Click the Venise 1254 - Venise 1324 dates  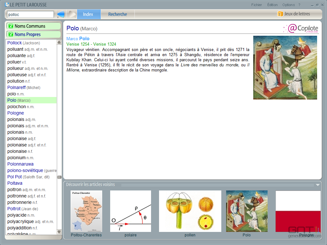91,44
